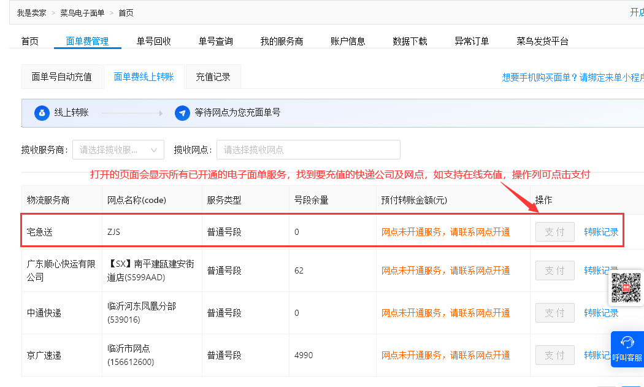Open the 单号查询 navigation tab
Screen dimensions: 644x387
click(216, 42)
